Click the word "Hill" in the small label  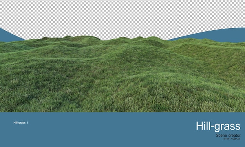pos(15,123)
